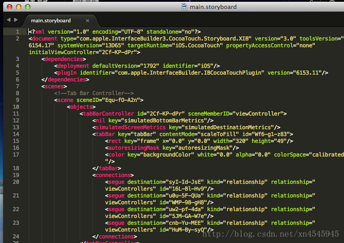The image size is (344, 243).
Task: Click the next tab arrow
Action: pyautogui.click(x=16, y=20)
